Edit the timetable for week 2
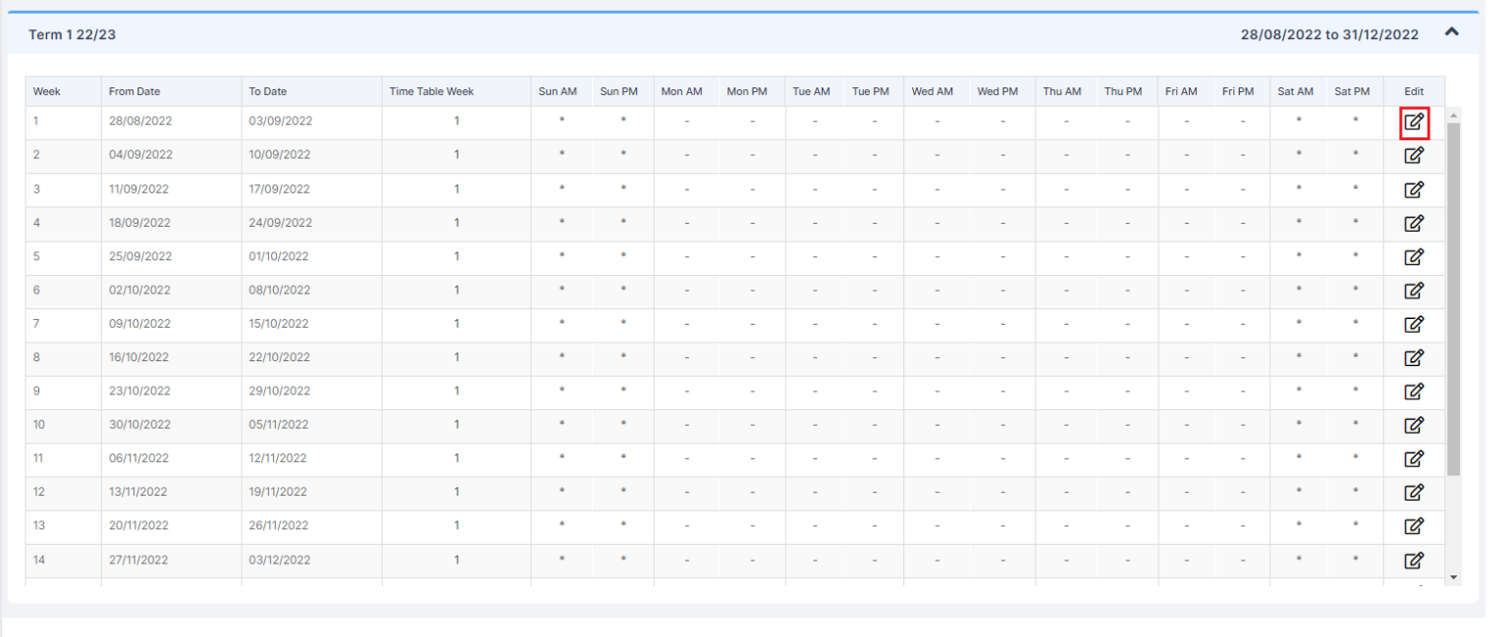Screen dimensions: 1508x637 tap(1414, 154)
